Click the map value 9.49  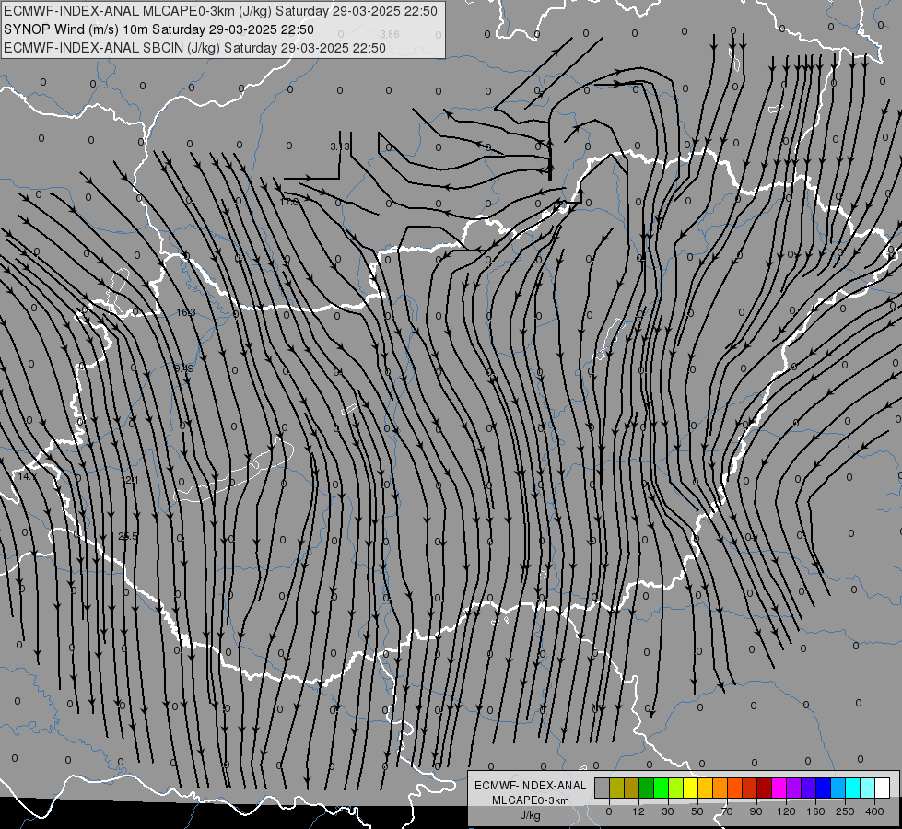[184, 368]
